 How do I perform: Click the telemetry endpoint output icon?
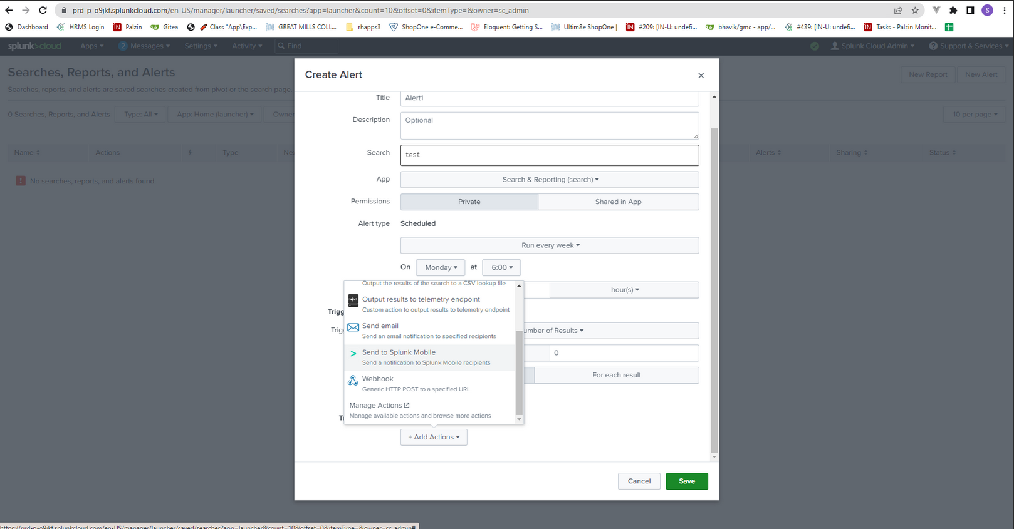tap(353, 300)
